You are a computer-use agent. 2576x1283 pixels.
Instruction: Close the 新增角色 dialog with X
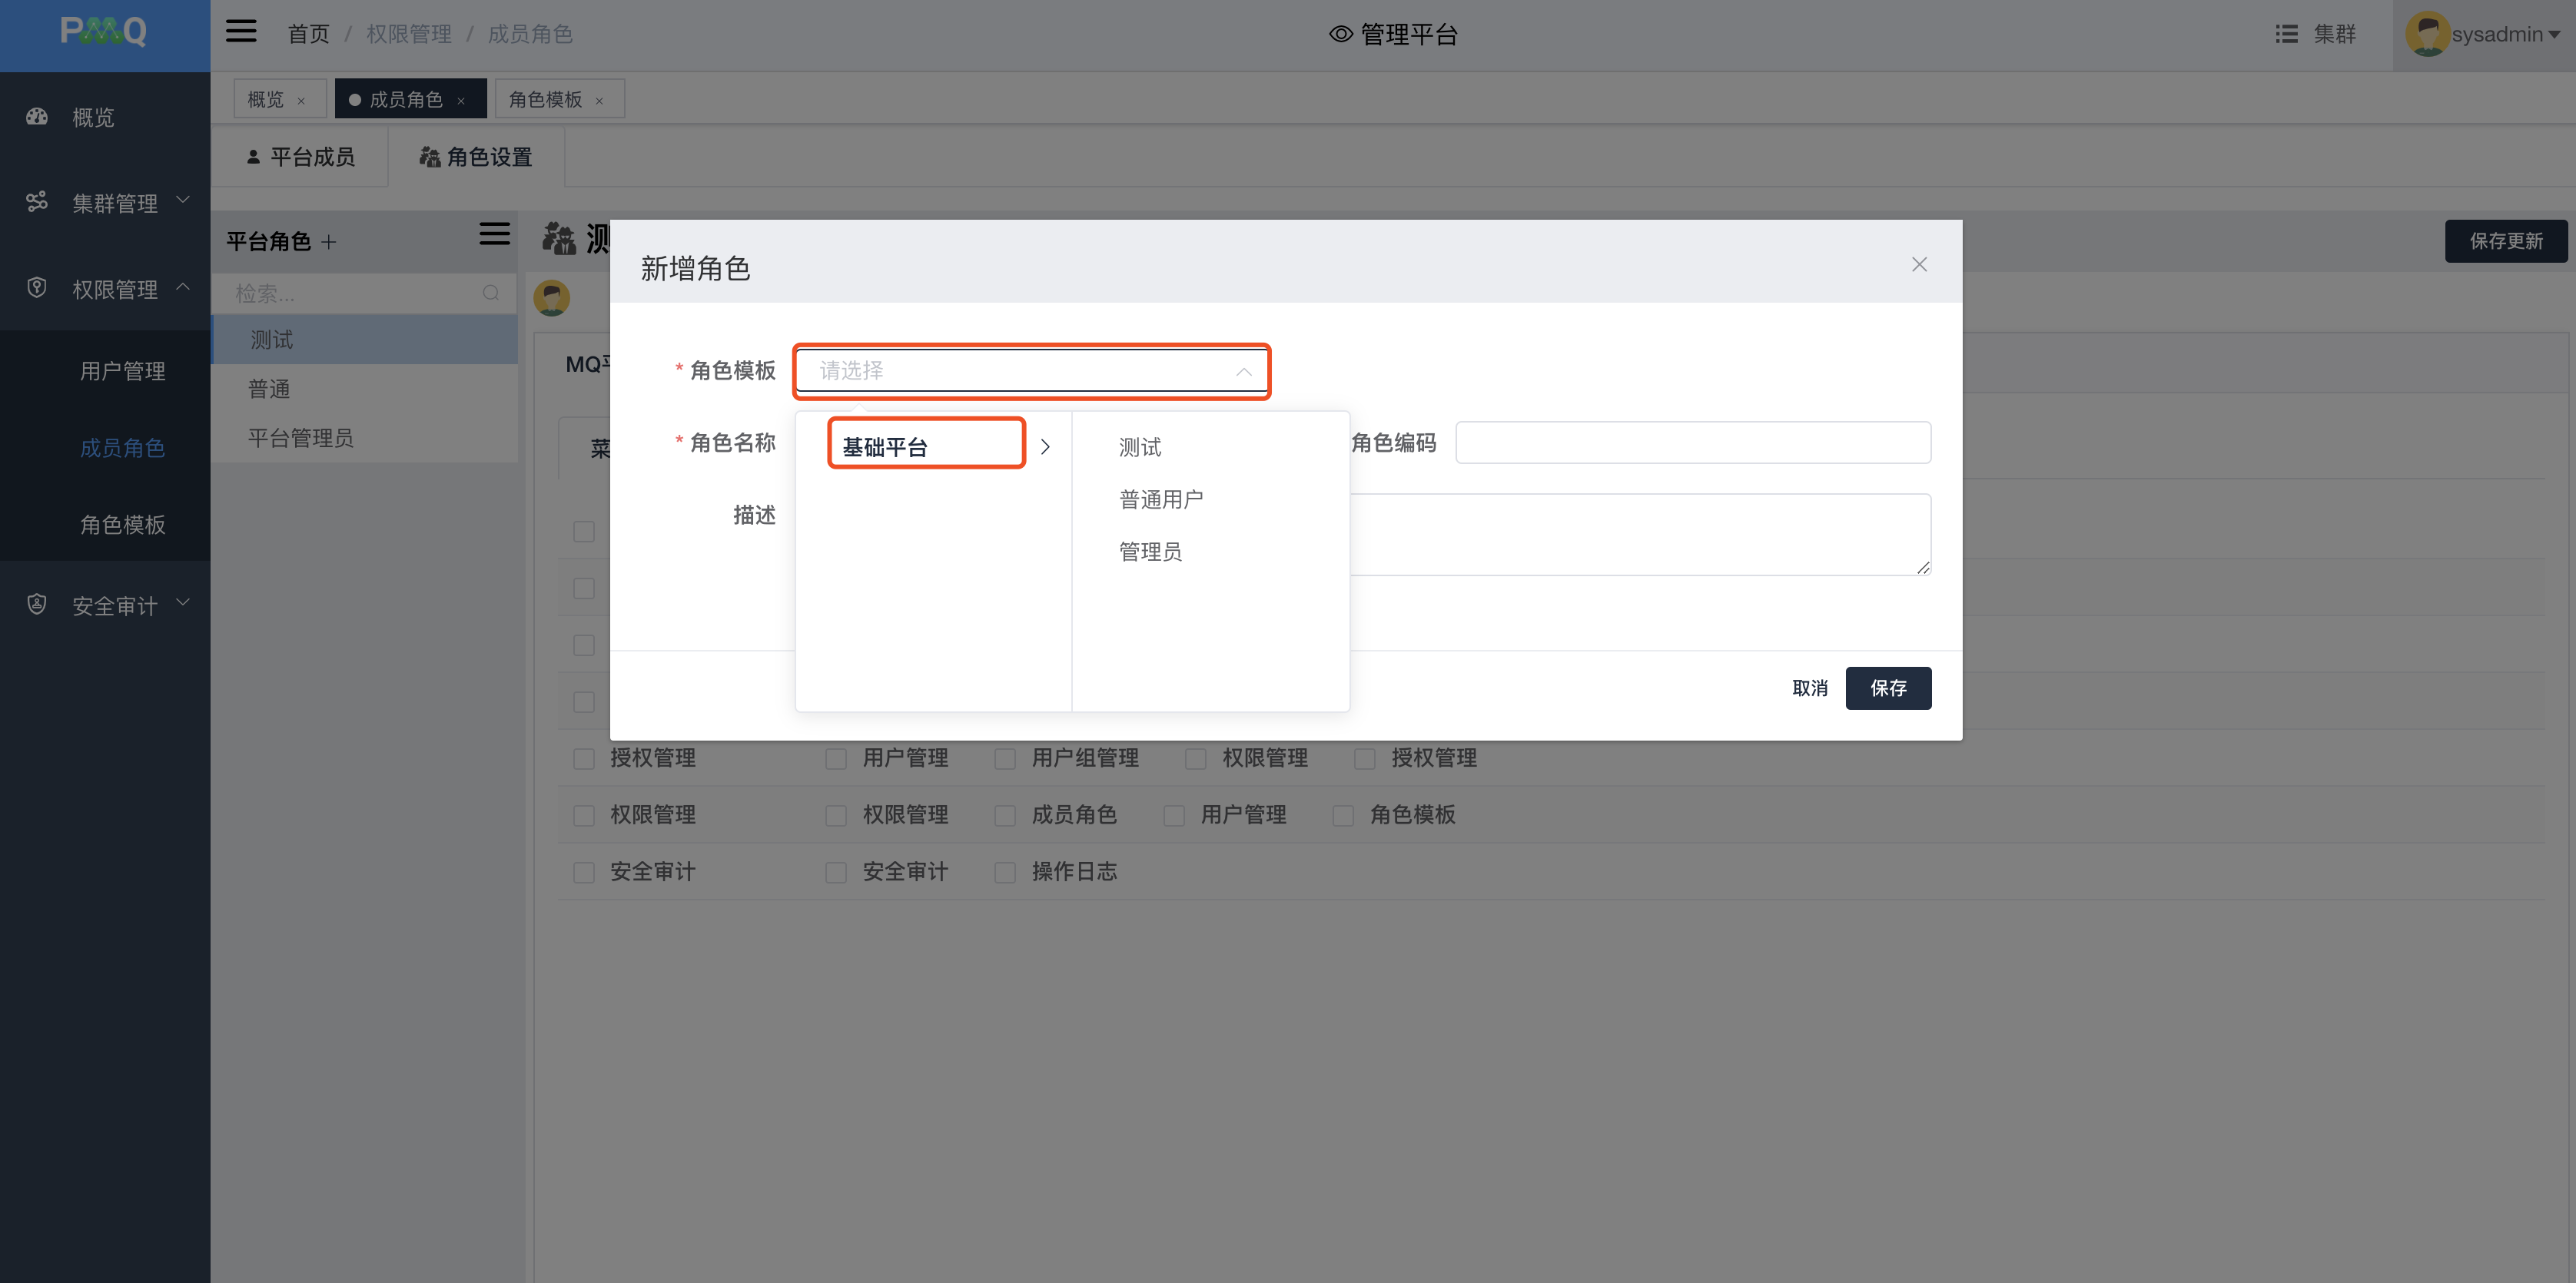pos(1919,264)
